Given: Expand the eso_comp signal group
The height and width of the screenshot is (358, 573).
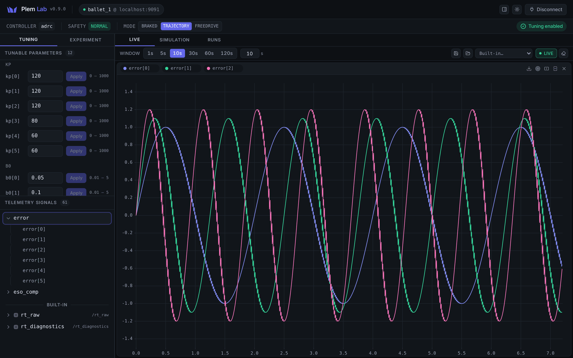Looking at the screenshot, I should point(57,292).
